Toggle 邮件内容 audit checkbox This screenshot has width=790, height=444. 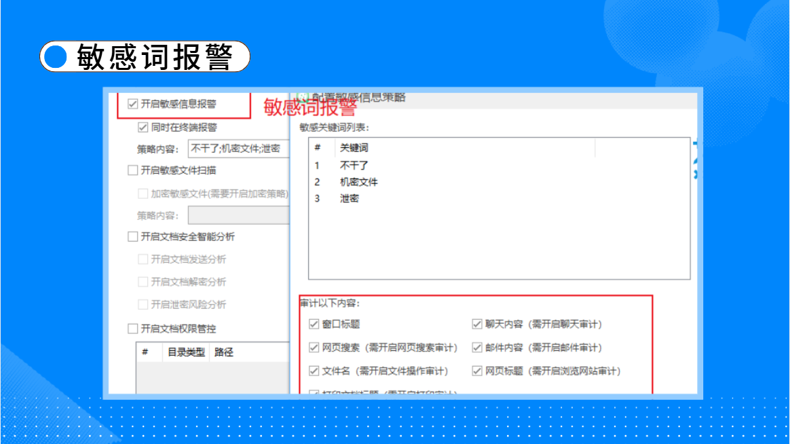click(x=477, y=347)
